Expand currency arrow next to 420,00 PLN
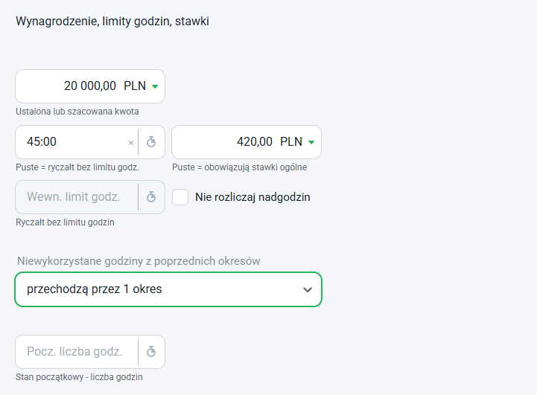537x395 pixels. pos(311,142)
